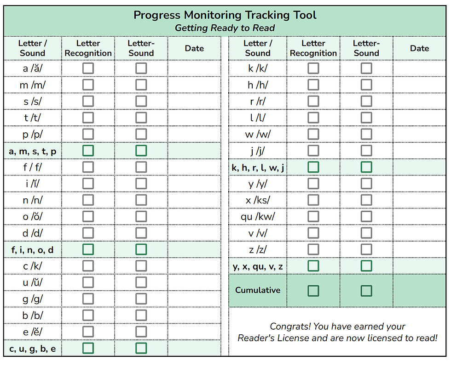Tick Cumulative Letter-Sound checkbox
This screenshot has height=366, width=451.
[x=366, y=291]
